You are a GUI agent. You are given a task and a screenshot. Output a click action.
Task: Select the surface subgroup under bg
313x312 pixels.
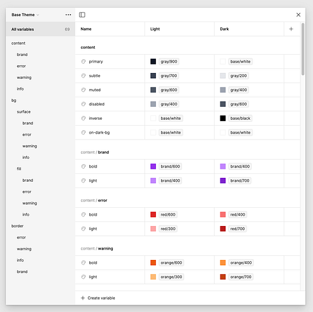point(23,111)
